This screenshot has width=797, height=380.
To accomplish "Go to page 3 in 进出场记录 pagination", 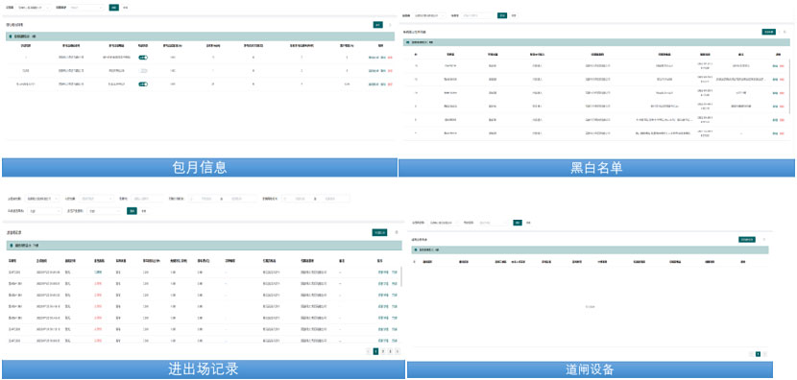I will point(390,351).
